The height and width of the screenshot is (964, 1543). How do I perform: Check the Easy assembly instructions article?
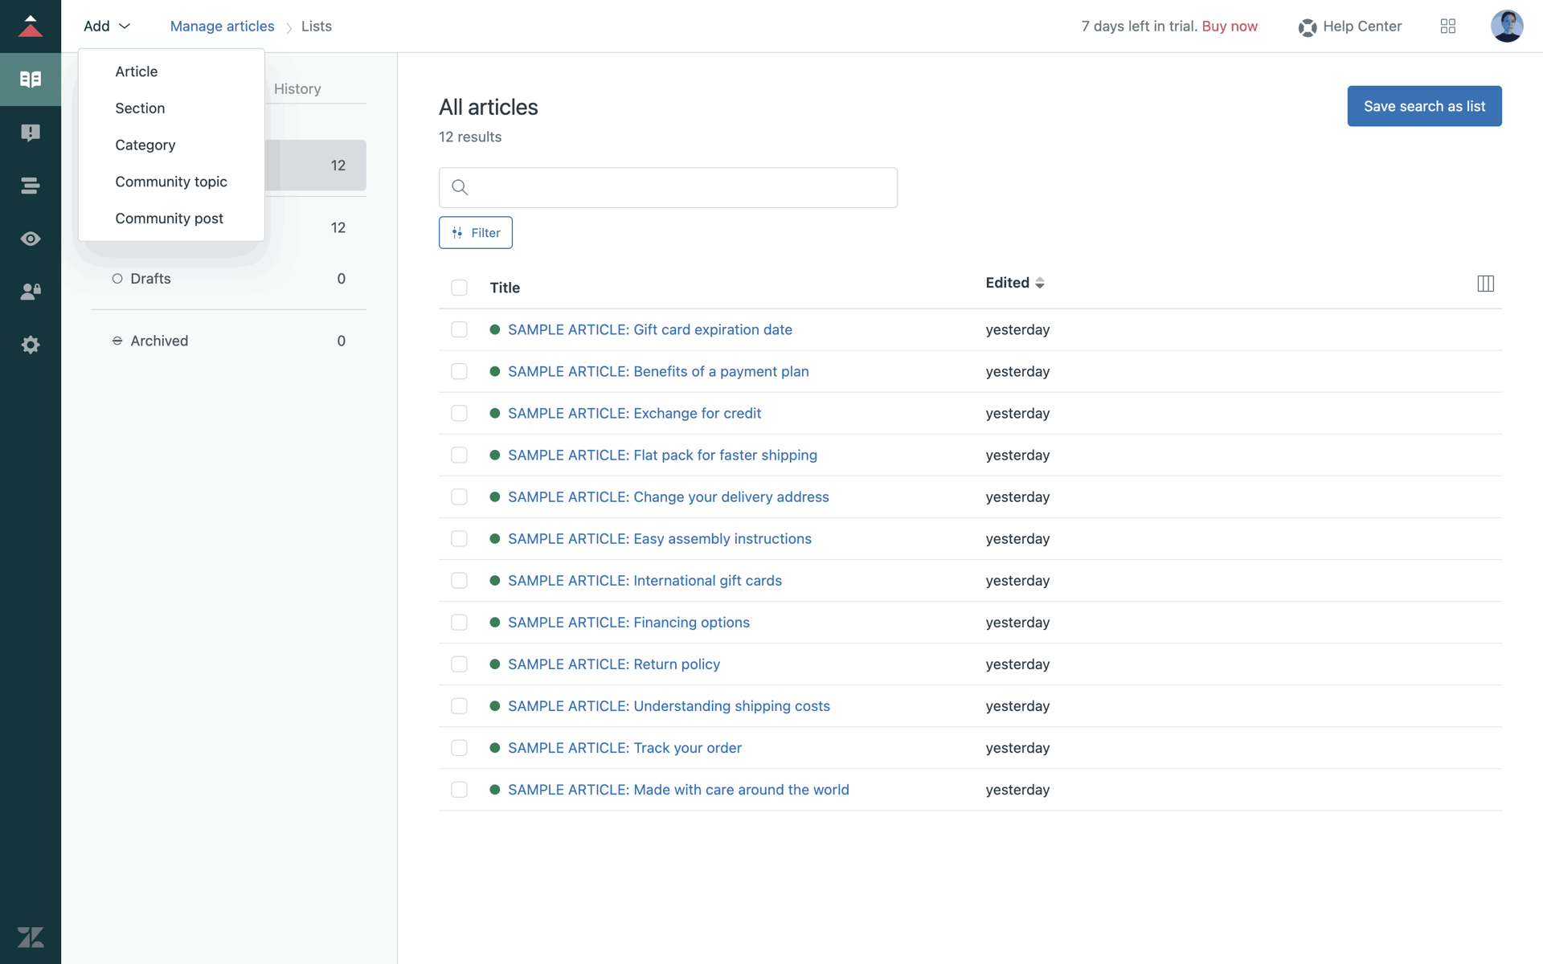click(x=459, y=538)
